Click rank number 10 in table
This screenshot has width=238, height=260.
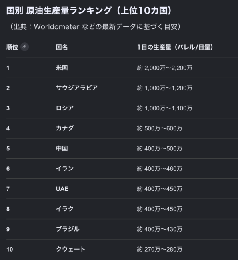(x=10, y=249)
